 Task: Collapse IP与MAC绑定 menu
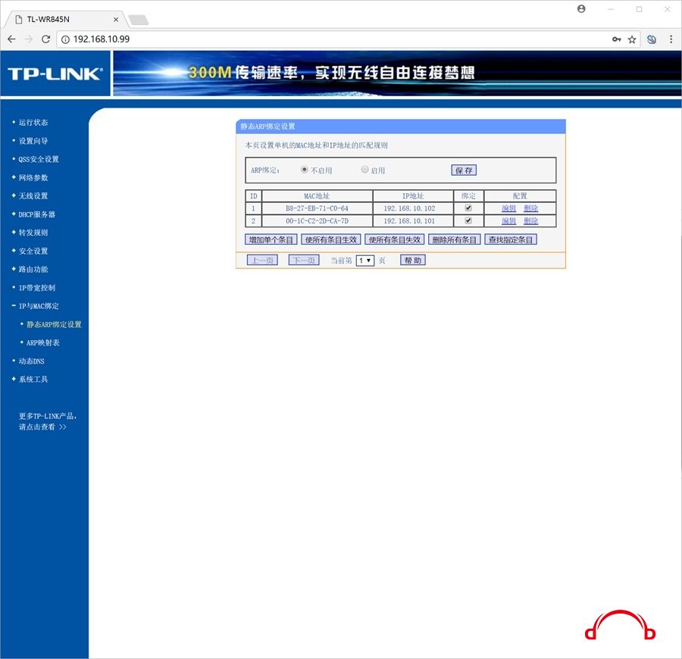point(39,306)
